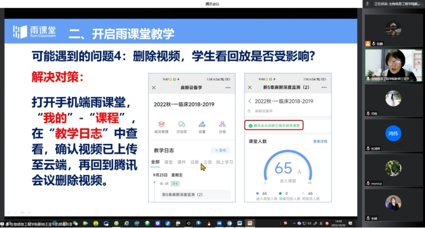Click the green 课堂 tag beside 13:01
Image resolution: width=425 pixels, height=228 pixels.
(175, 184)
